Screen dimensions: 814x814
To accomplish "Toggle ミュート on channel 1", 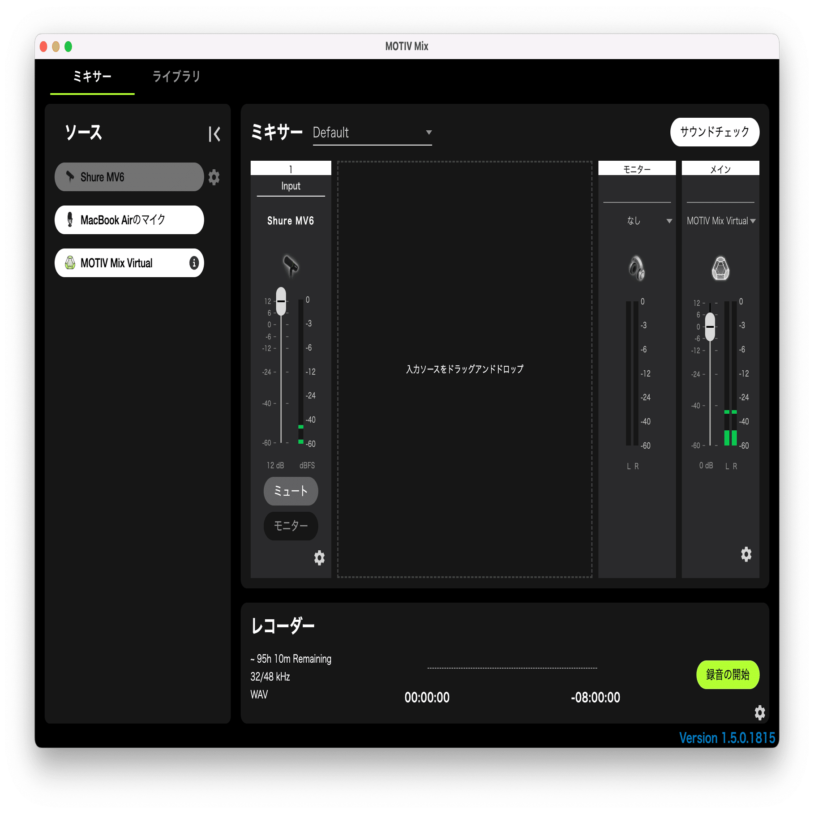I will pyautogui.click(x=291, y=491).
